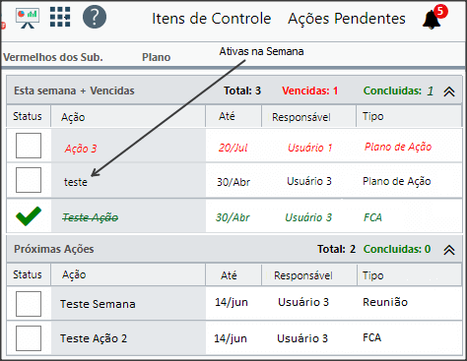Collapse the Próximas Ações section
Screen dimensions: 467x361
click(449, 250)
